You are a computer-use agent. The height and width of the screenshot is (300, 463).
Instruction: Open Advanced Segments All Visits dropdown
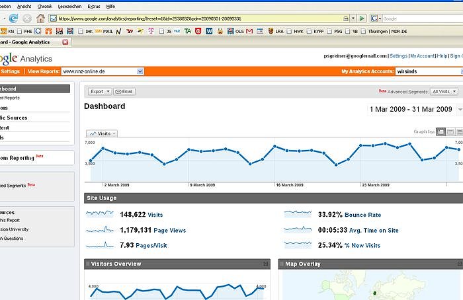click(444, 92)
